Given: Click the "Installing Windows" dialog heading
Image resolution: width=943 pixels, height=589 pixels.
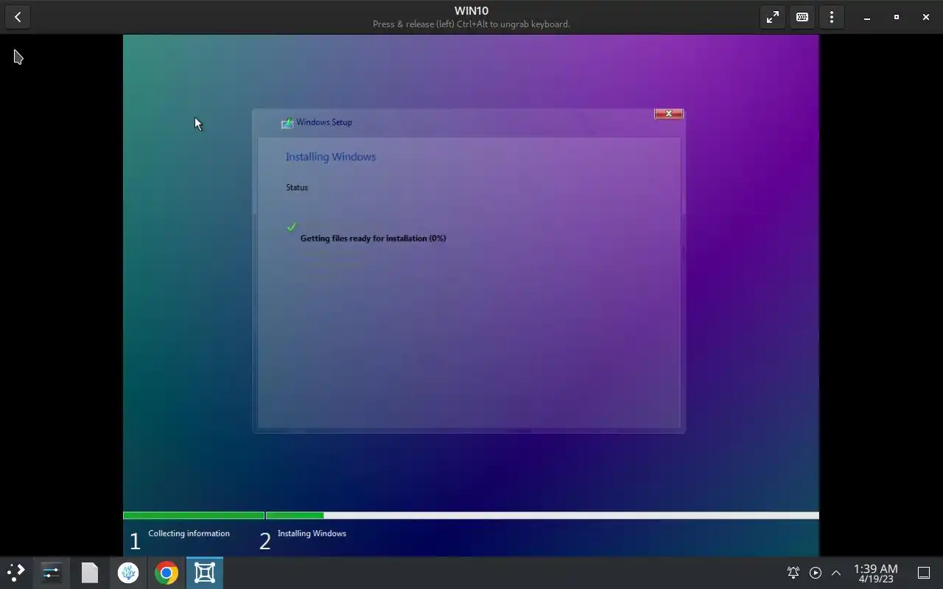Looking at the screenshot, I should click(x=331, y=157).
